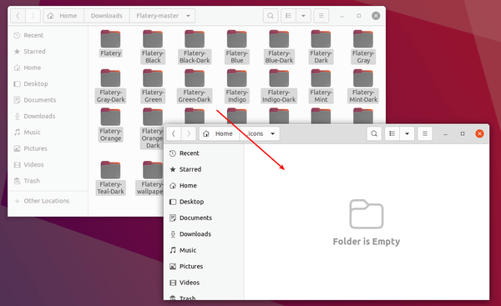The height and width of the screenshot is (306, 501).
Task: Go back in the .icons window
Action: click(174, 133)
